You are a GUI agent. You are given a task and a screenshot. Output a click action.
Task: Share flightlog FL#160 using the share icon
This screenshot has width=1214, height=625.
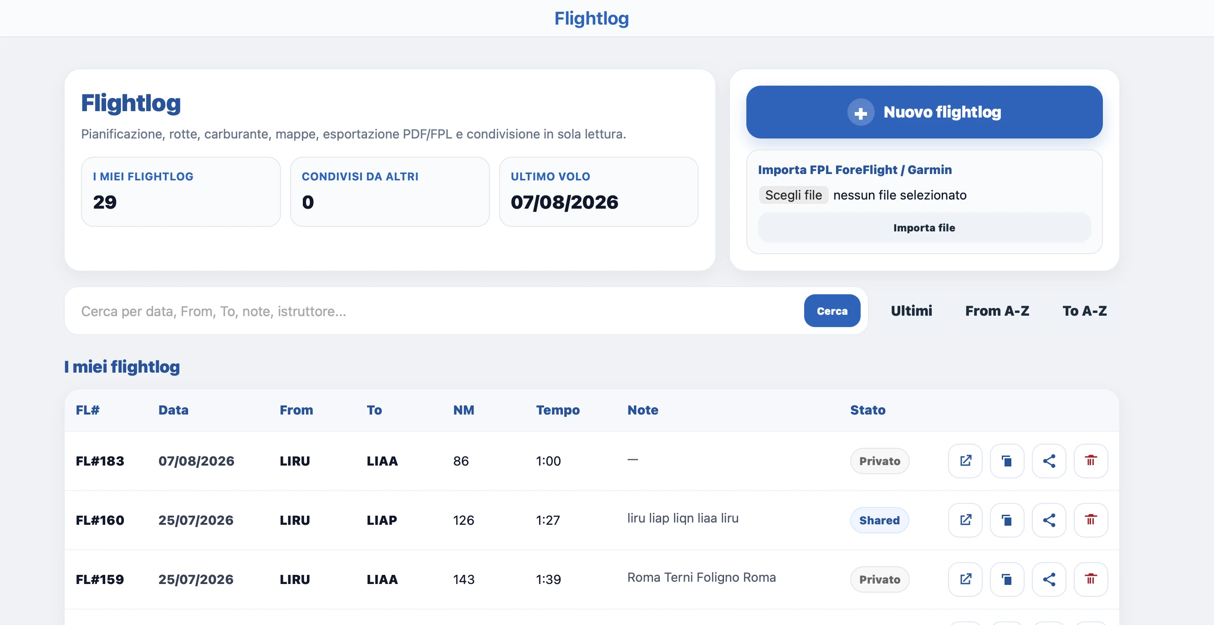tap(1049, 520)
